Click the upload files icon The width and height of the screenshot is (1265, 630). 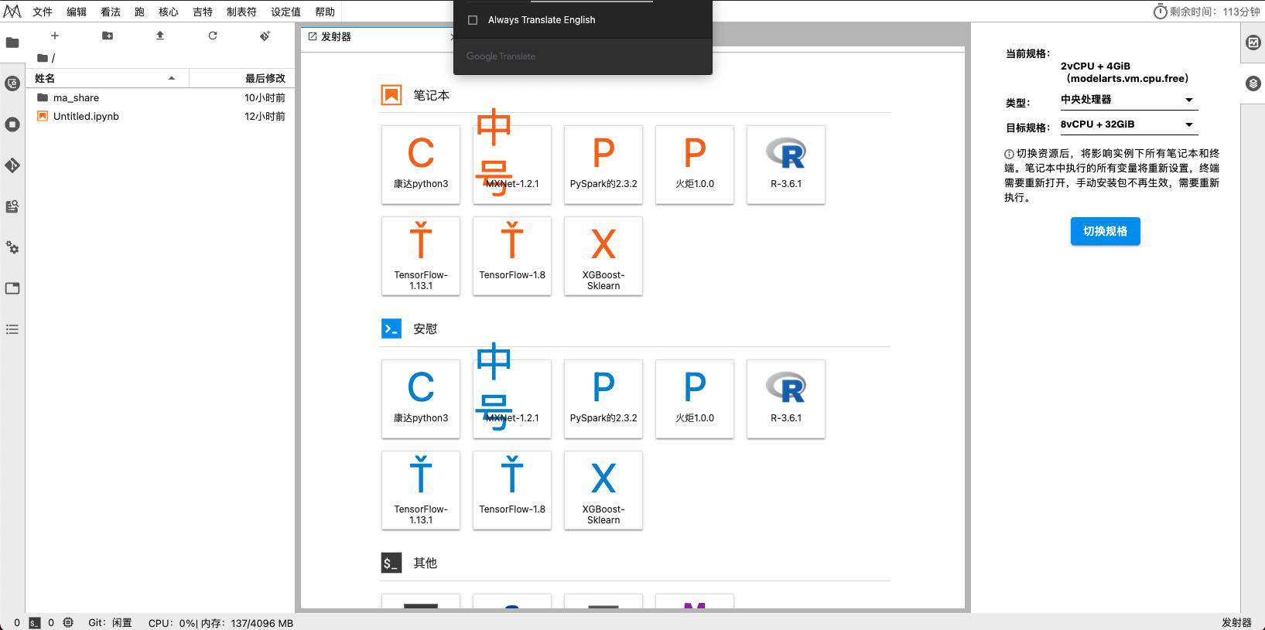point(160,36)
